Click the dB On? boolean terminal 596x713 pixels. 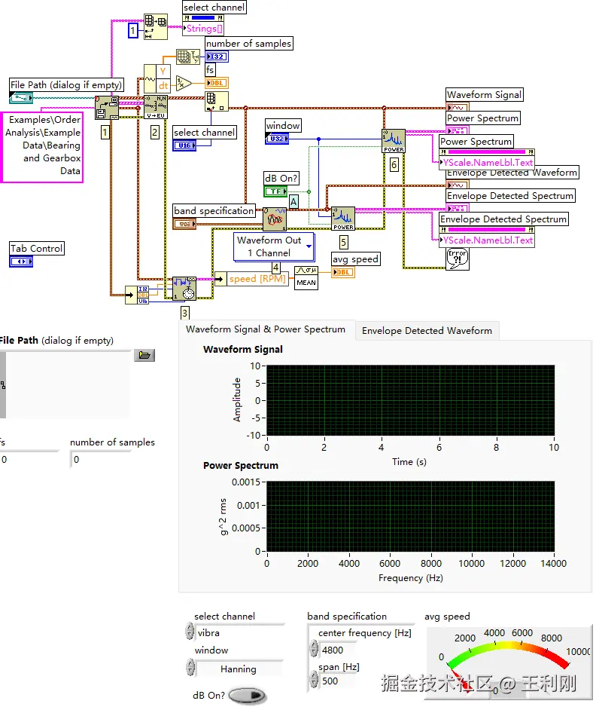275,191
